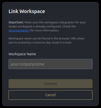The width and height of the screenshot is (101, 108).
Task: Click the bold Important: text
Action: pos(16,22)
